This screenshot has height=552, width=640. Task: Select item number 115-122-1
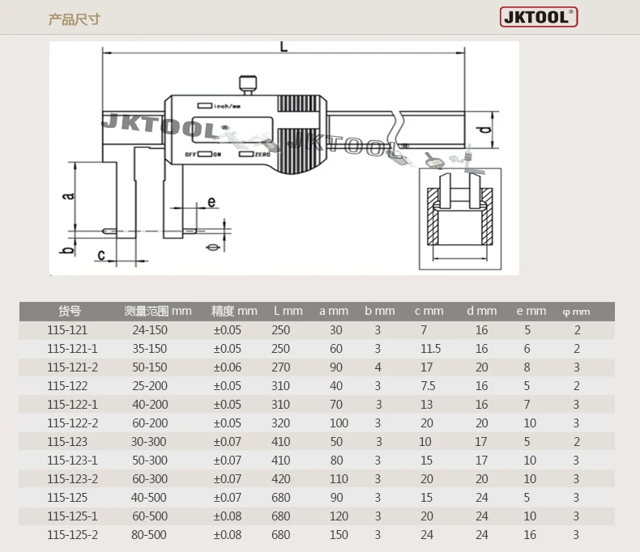(72, 405)
